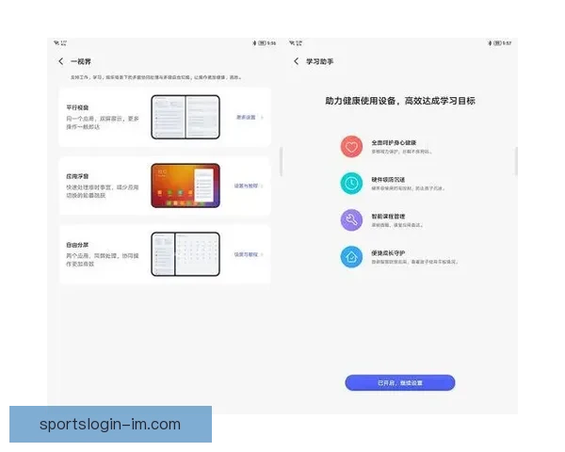Go back from the 一视界 screen
Viewport: 565px width, 452px height.
click(x=61, y=61)
